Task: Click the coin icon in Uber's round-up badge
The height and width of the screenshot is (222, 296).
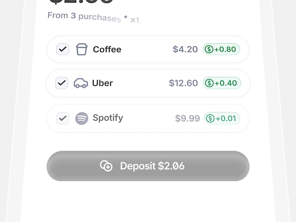Action: 208,83
